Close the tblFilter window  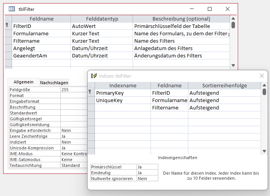point(228,9)
